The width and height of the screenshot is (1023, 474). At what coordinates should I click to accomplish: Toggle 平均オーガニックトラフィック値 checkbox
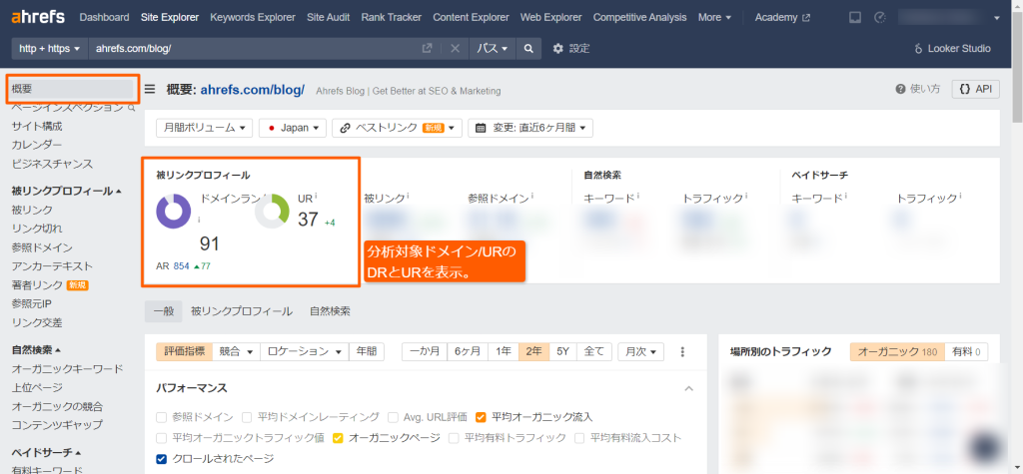pos(161,437)
